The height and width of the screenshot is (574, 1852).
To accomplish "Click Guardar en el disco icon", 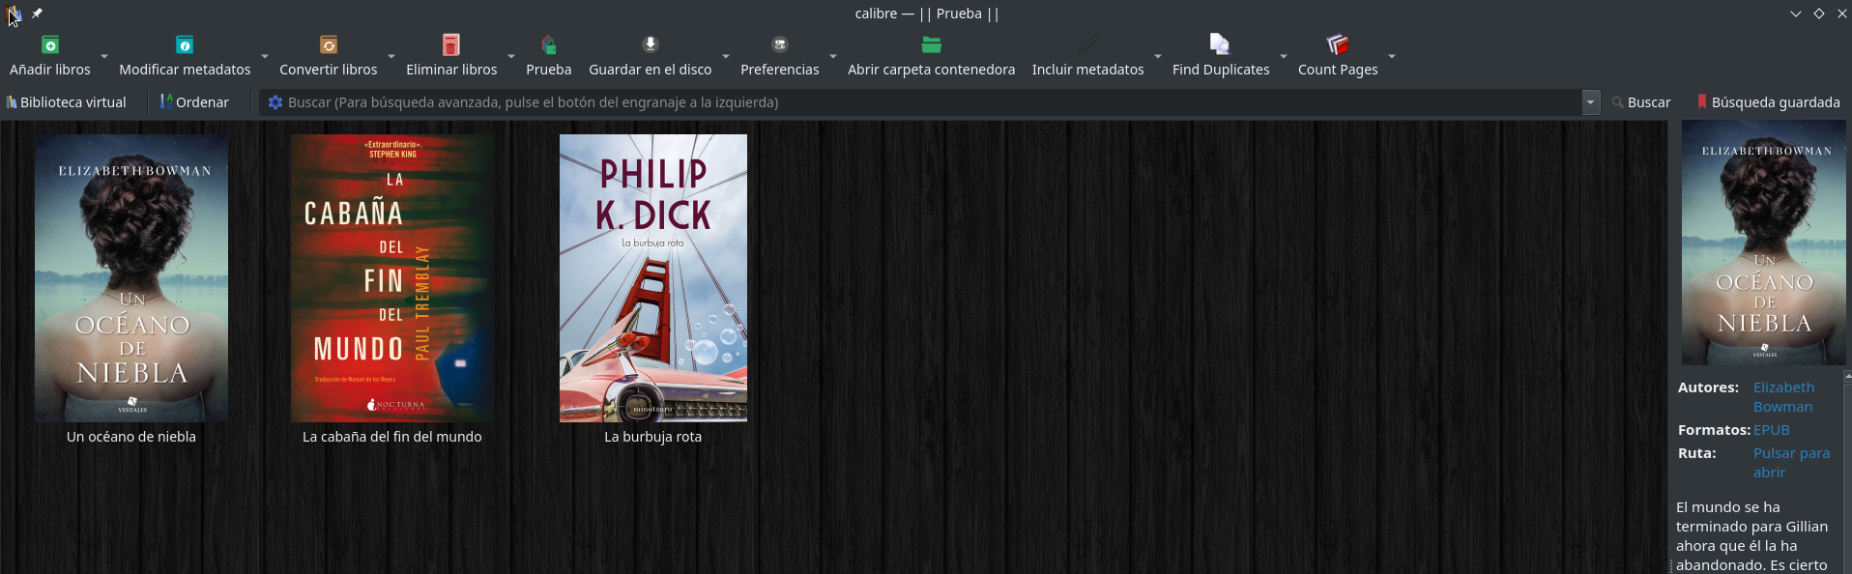I will [651, 45].
